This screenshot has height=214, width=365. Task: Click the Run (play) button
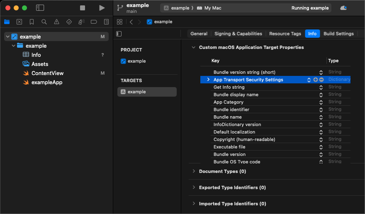(102, 8)
